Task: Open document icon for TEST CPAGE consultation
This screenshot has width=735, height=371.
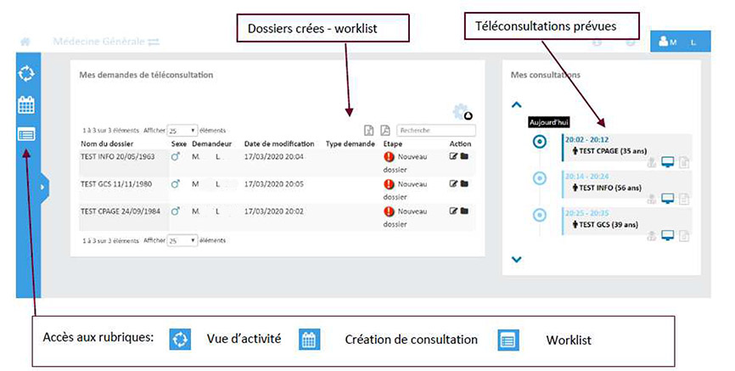Action: [x=684, y=163]
